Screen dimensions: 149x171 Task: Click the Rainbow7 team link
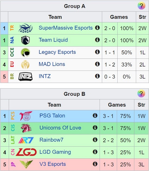pyautogui.click(x=51, y=140)
